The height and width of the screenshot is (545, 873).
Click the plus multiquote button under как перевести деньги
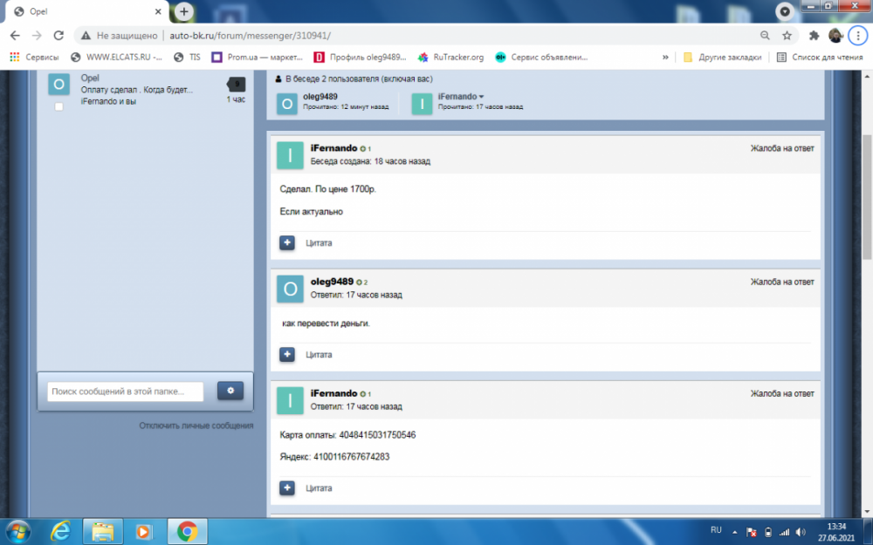[x=287, y=354]
